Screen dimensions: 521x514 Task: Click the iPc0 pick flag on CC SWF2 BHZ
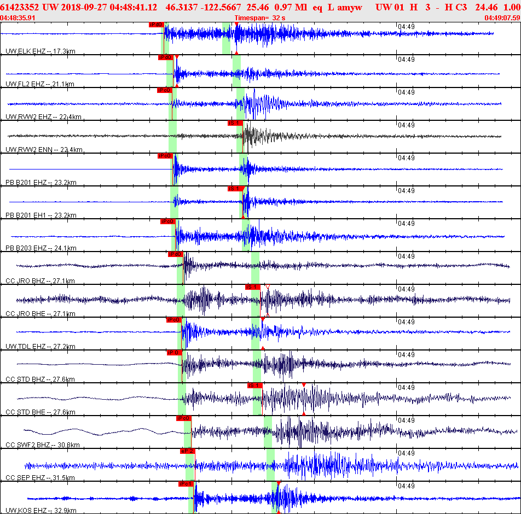(184, 418)
